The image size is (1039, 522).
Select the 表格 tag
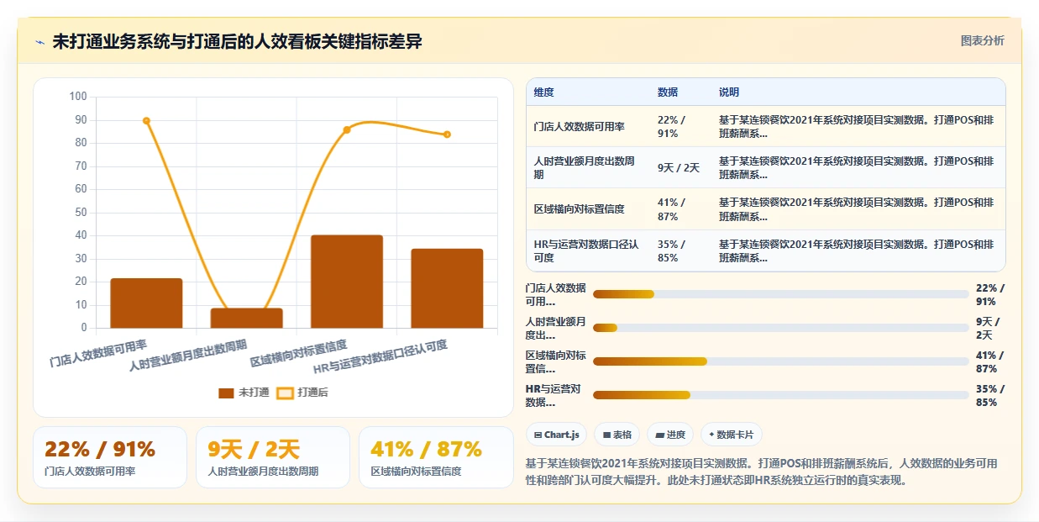617,435
